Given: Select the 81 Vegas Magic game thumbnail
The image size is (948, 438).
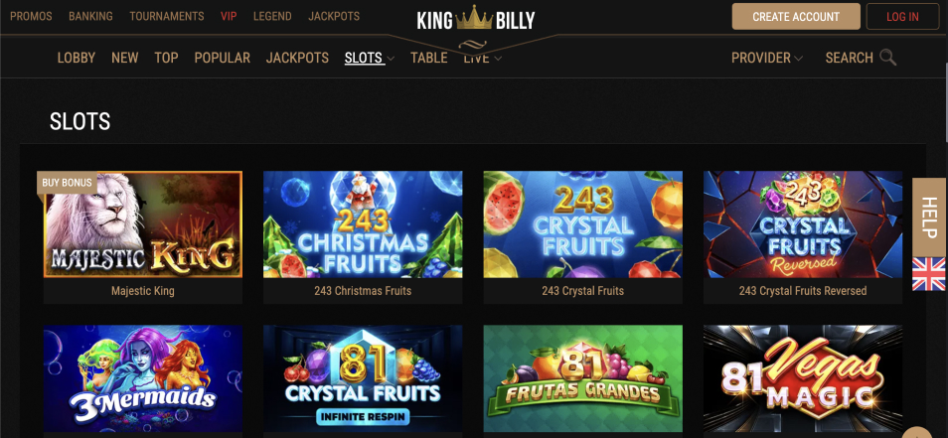Looking at the screenshot, I should pyautogui.click(x=803, y=378).
